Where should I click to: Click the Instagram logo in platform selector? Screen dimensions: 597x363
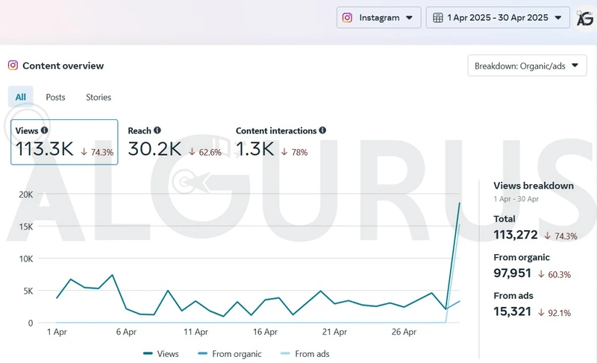click(347, 17)
